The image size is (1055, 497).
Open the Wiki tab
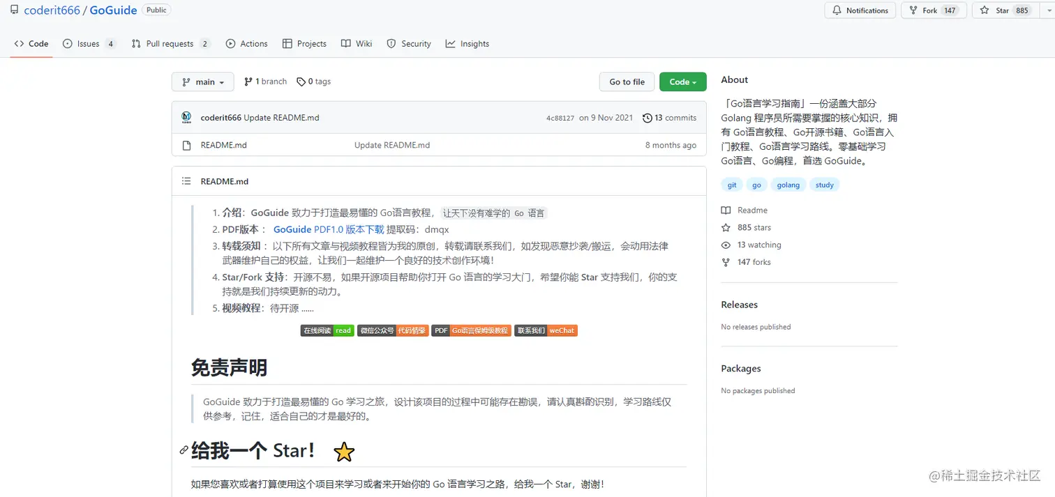point(357,43)
